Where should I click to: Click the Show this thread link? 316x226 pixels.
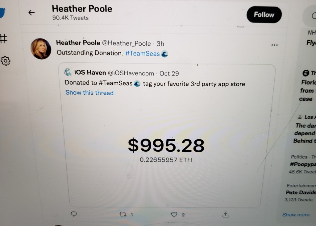[x=89, y=93]
